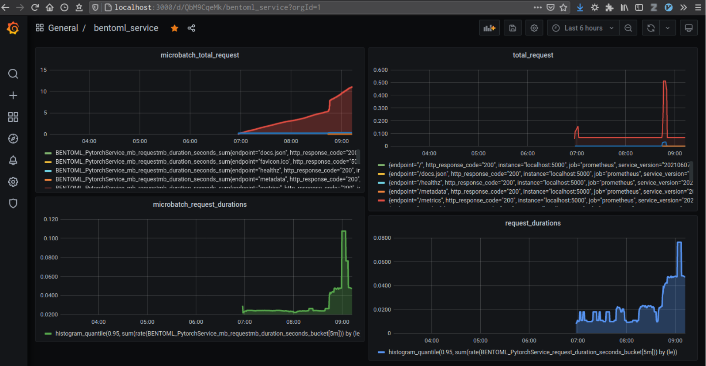The image size is (706, 366).
Task: Click the bentoml_service dashboard title
Action: [126, 28]
